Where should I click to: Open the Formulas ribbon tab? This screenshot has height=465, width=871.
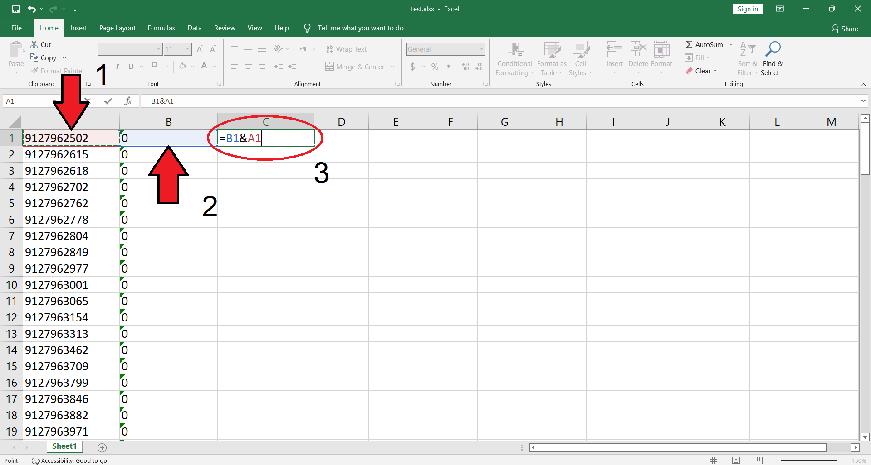coord(161,28)
